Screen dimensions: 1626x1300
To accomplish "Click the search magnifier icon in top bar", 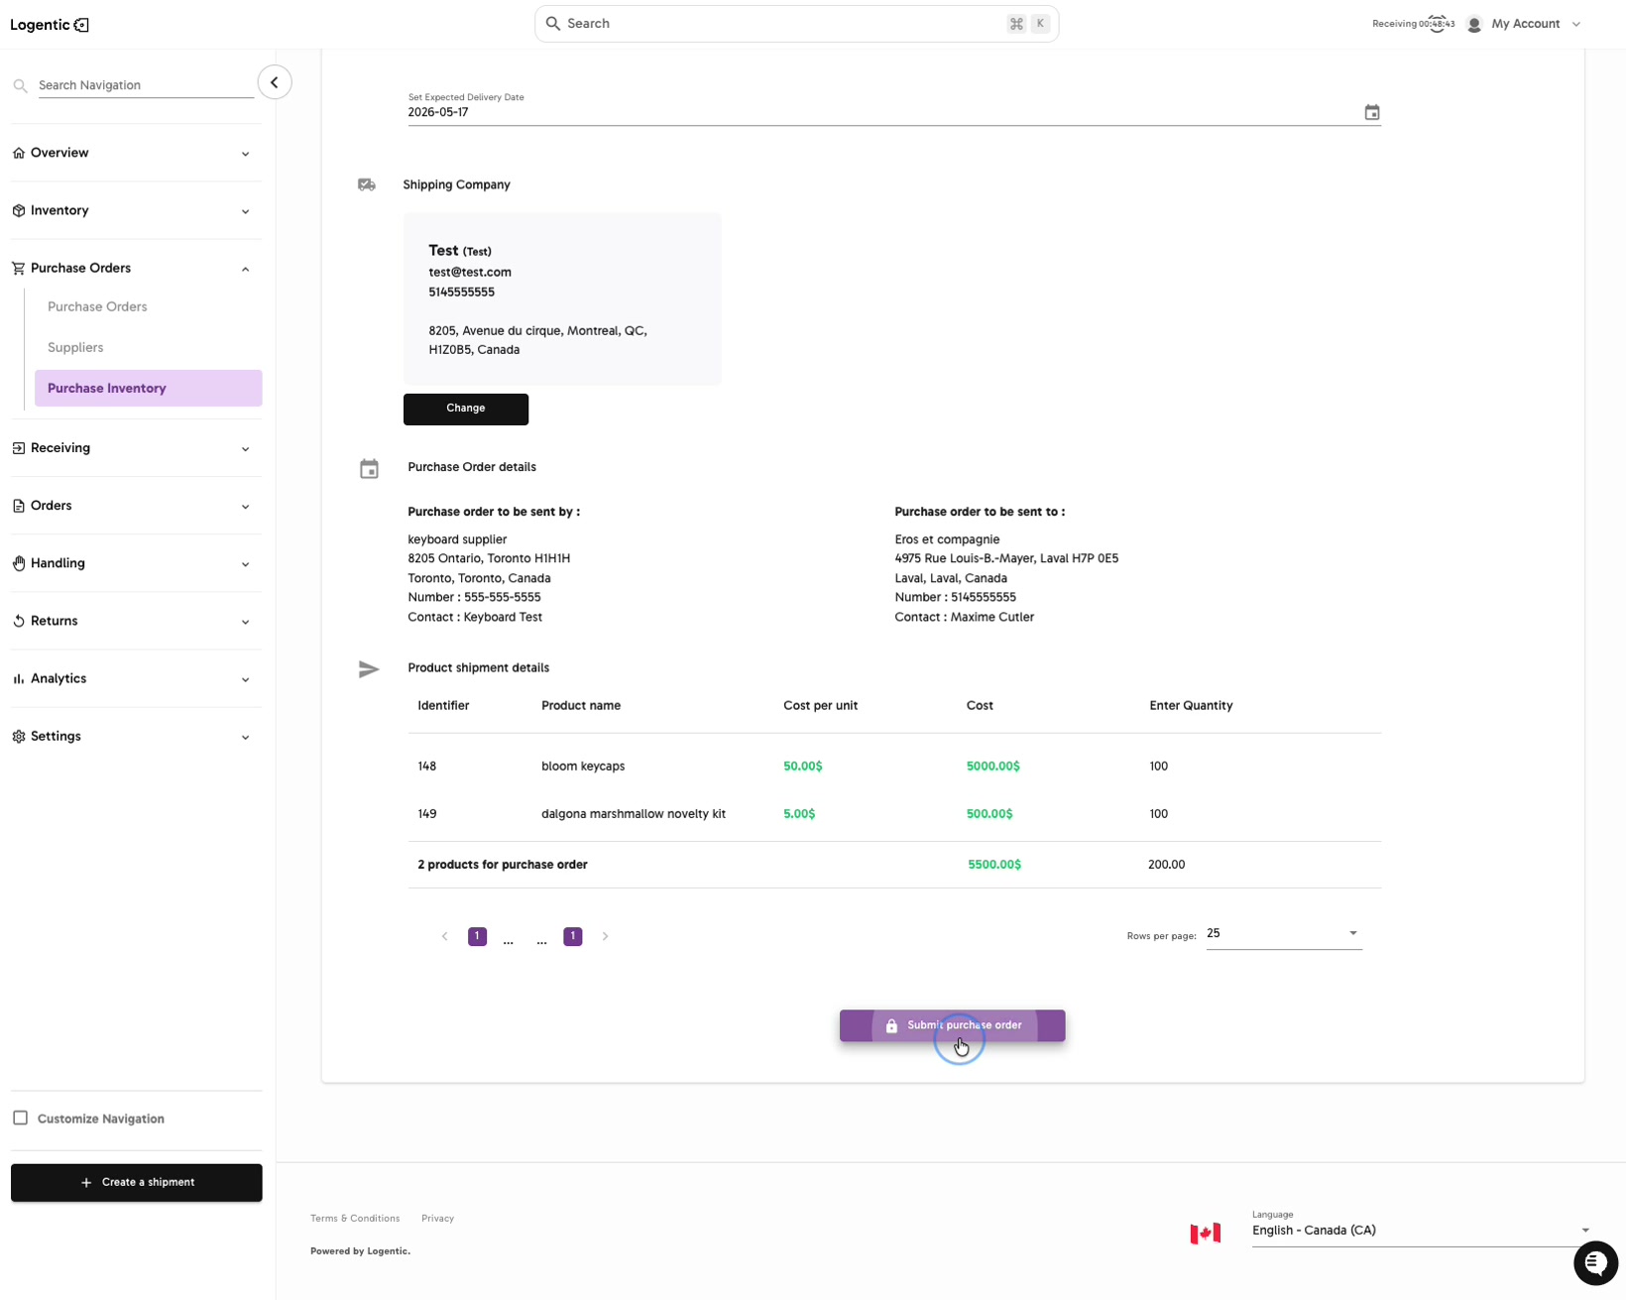I will click(x=553, y=23).
